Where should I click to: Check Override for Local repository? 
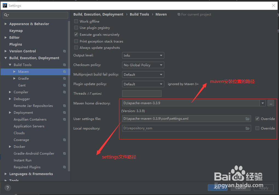(257, 128)
